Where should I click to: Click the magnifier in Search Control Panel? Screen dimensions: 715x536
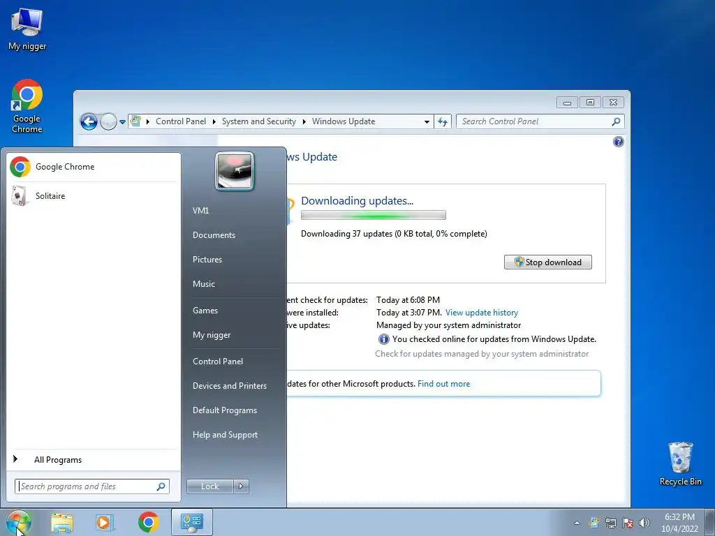coord(616,121)
